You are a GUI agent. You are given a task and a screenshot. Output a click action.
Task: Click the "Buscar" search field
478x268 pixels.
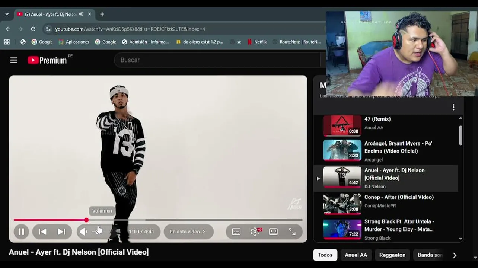[x=218, y=60]
